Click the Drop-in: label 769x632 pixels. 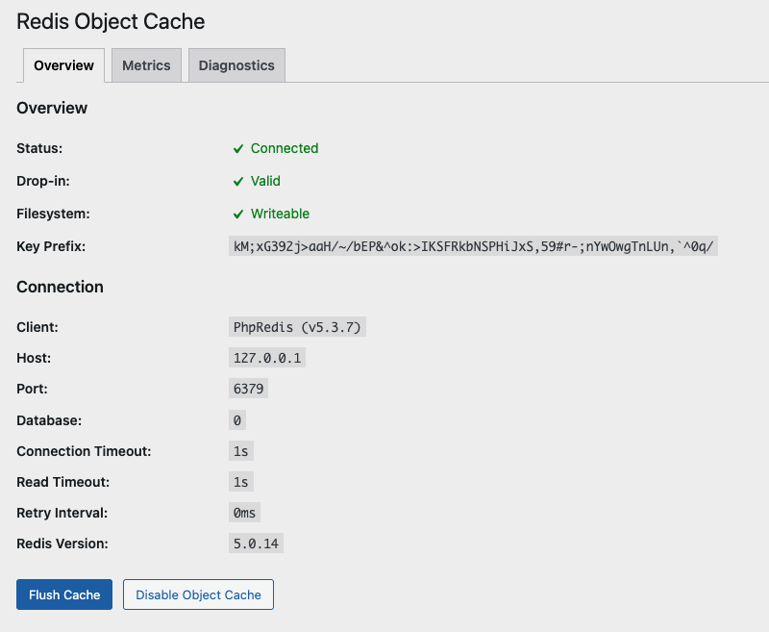43,181
